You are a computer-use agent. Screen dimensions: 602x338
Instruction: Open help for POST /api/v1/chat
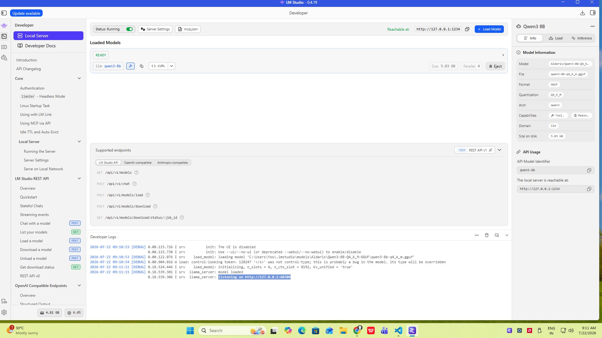click(x=135, y=184)
